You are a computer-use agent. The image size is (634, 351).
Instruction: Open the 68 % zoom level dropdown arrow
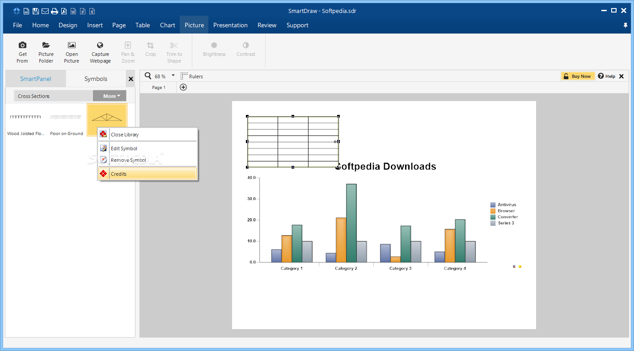coord(173,76)
